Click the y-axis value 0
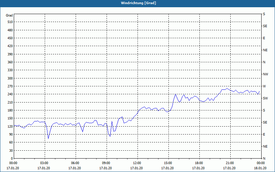275x172 pixels. coord(12,159)
